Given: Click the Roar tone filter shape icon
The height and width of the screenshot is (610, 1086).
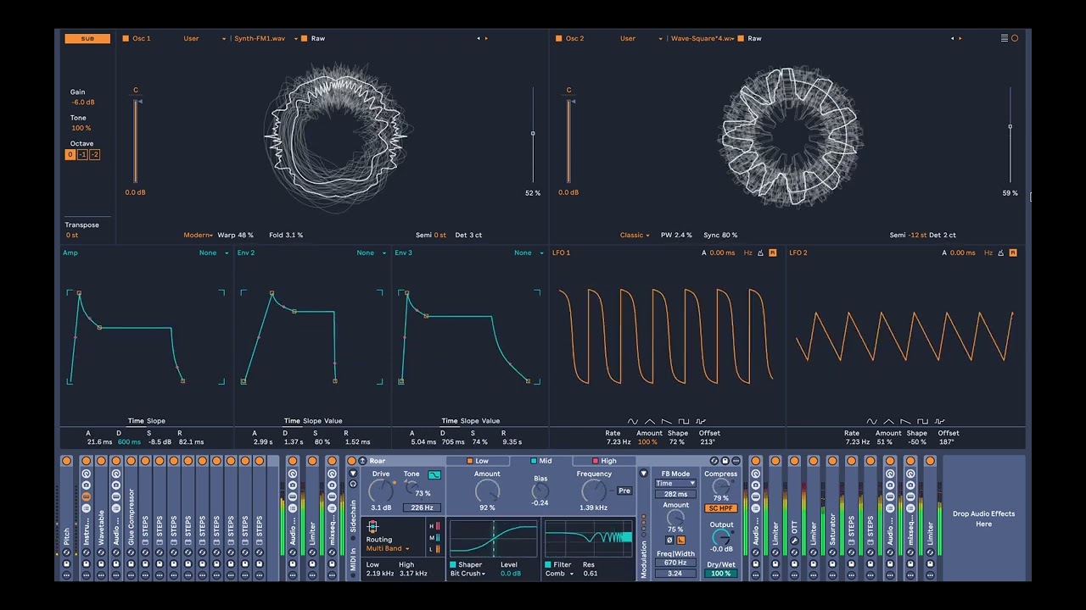Looking at the screenshot, I should [x=434, y=475].
